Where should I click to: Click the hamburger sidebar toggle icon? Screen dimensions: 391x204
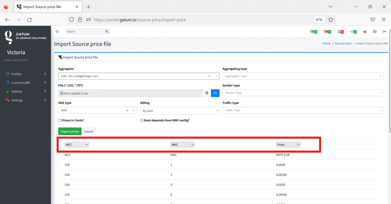point(57,32)
